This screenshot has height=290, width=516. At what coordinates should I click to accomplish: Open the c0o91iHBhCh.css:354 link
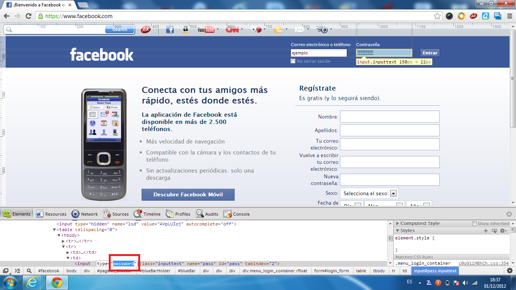[x=484, y=263]
